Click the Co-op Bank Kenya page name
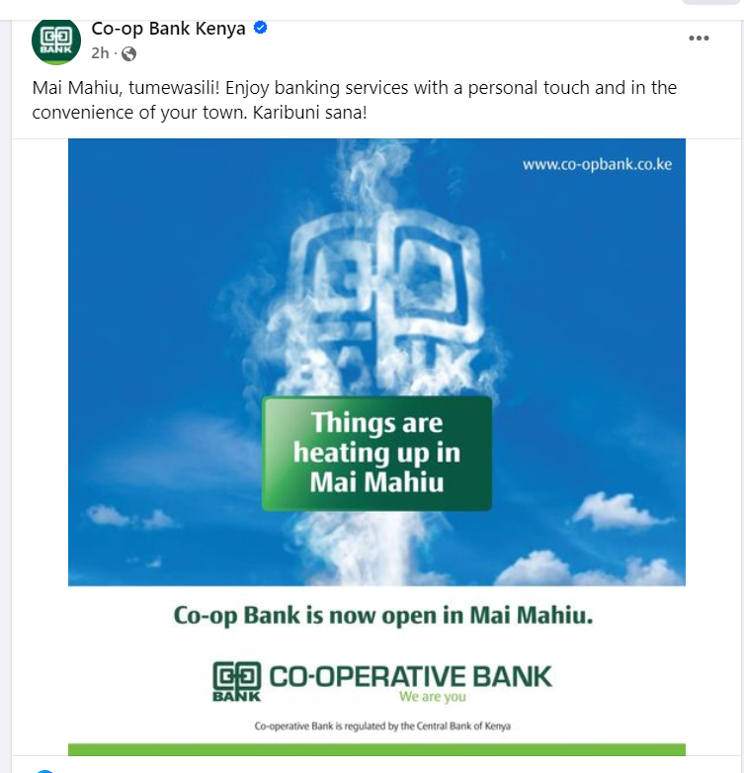 pos(168,29)
